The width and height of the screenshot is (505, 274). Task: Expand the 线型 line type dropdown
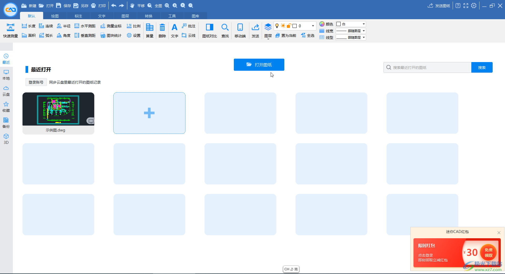(364, 37)
